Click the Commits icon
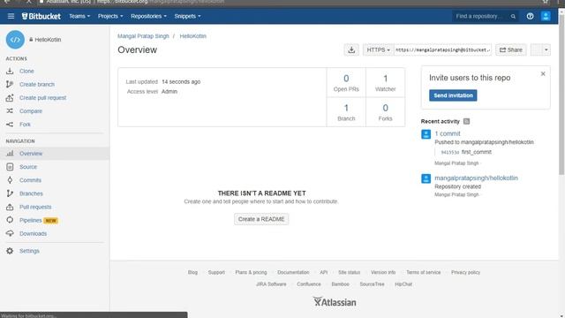 (x=10, y=180)
